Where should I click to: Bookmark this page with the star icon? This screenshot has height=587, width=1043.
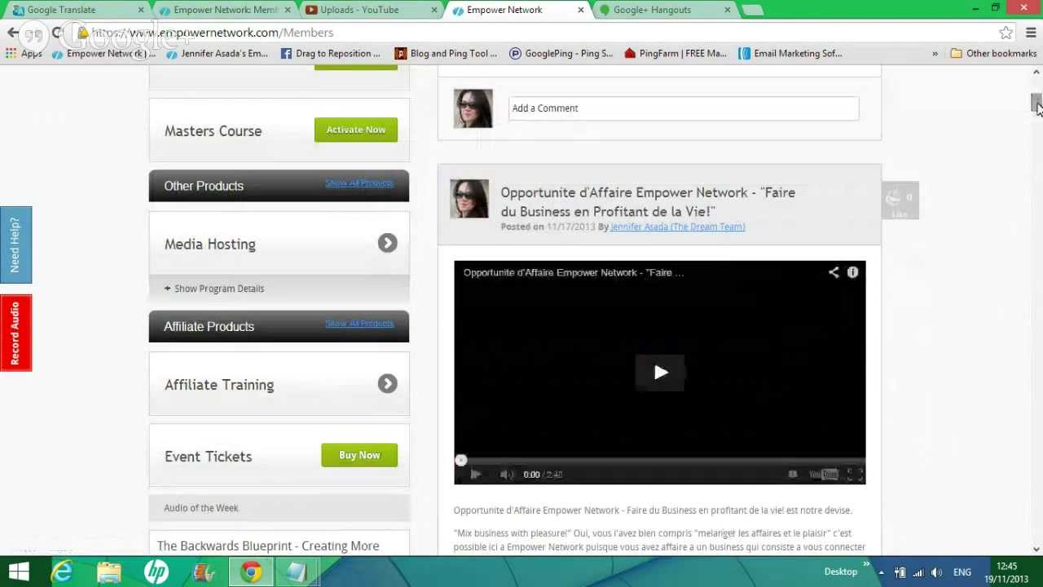pos(1006,33)
